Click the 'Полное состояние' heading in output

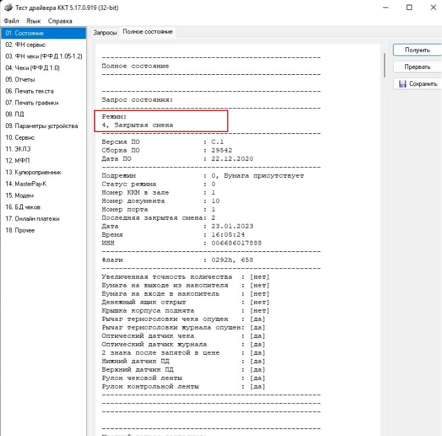pos(135,66)
